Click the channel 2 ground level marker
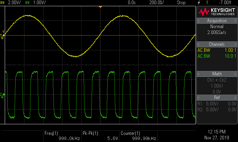Image resolution: width=238 pixels, height=142 pixels. coord(2,95)
